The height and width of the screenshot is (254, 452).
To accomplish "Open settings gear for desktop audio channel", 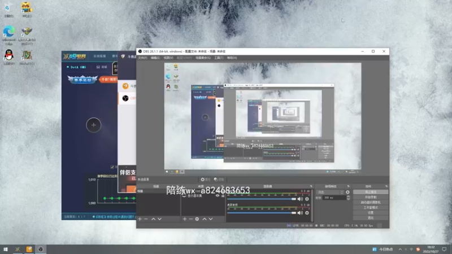I will click(307, 213).
